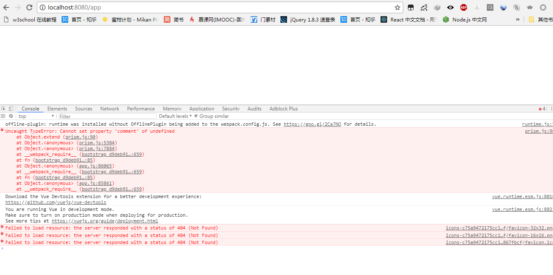Open the Adblock Plus extension icon
Viewport: 553px width, 275px height.
(463, 7)
